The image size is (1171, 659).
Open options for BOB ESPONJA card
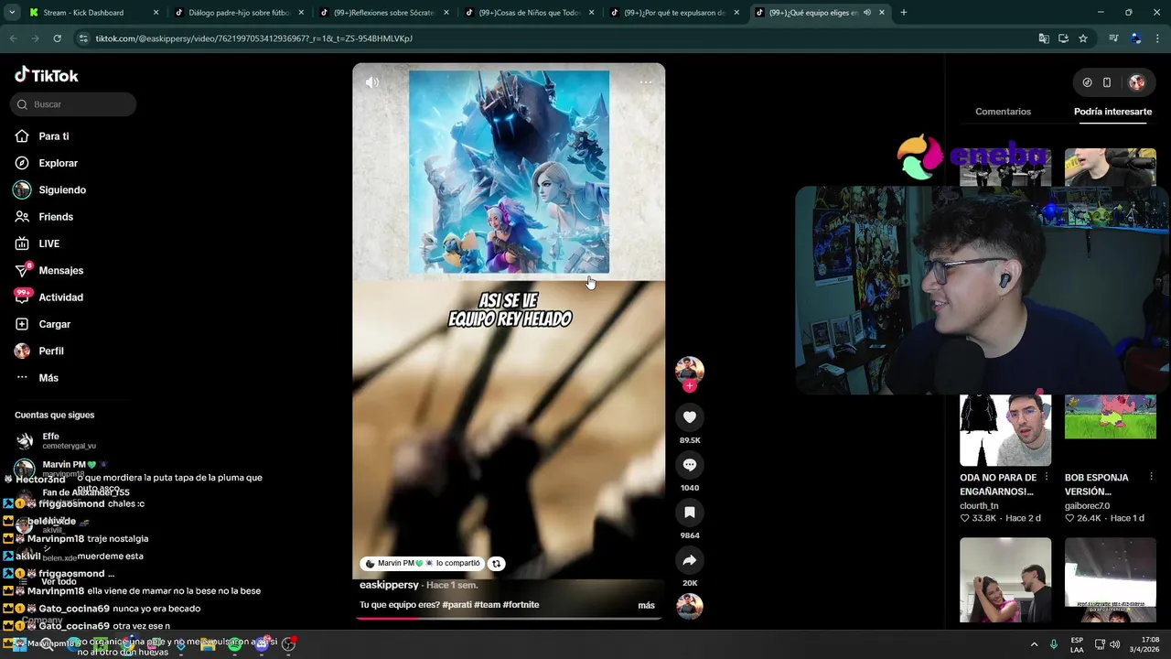point(1151,477)
